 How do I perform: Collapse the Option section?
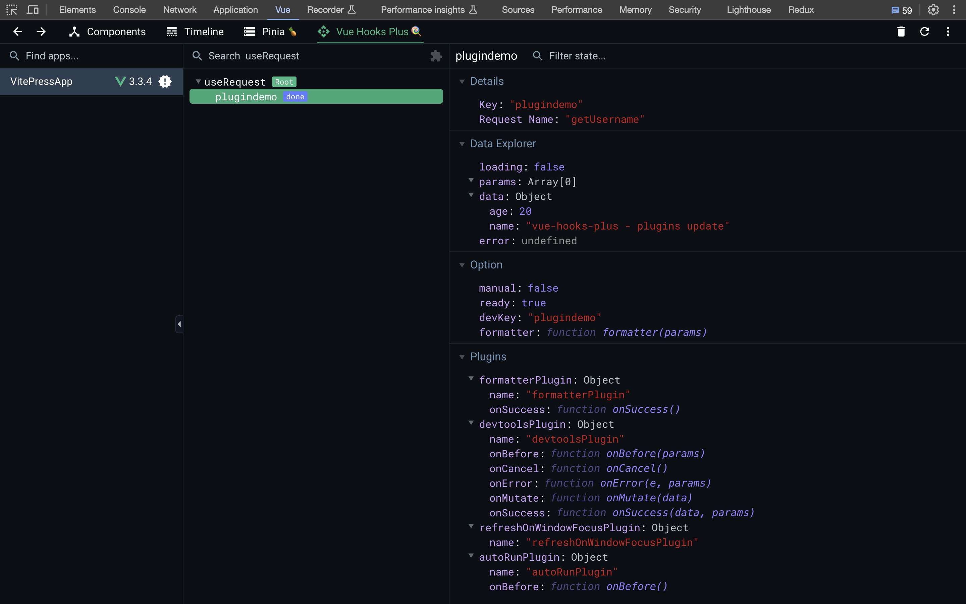click(x=462, y=265)
